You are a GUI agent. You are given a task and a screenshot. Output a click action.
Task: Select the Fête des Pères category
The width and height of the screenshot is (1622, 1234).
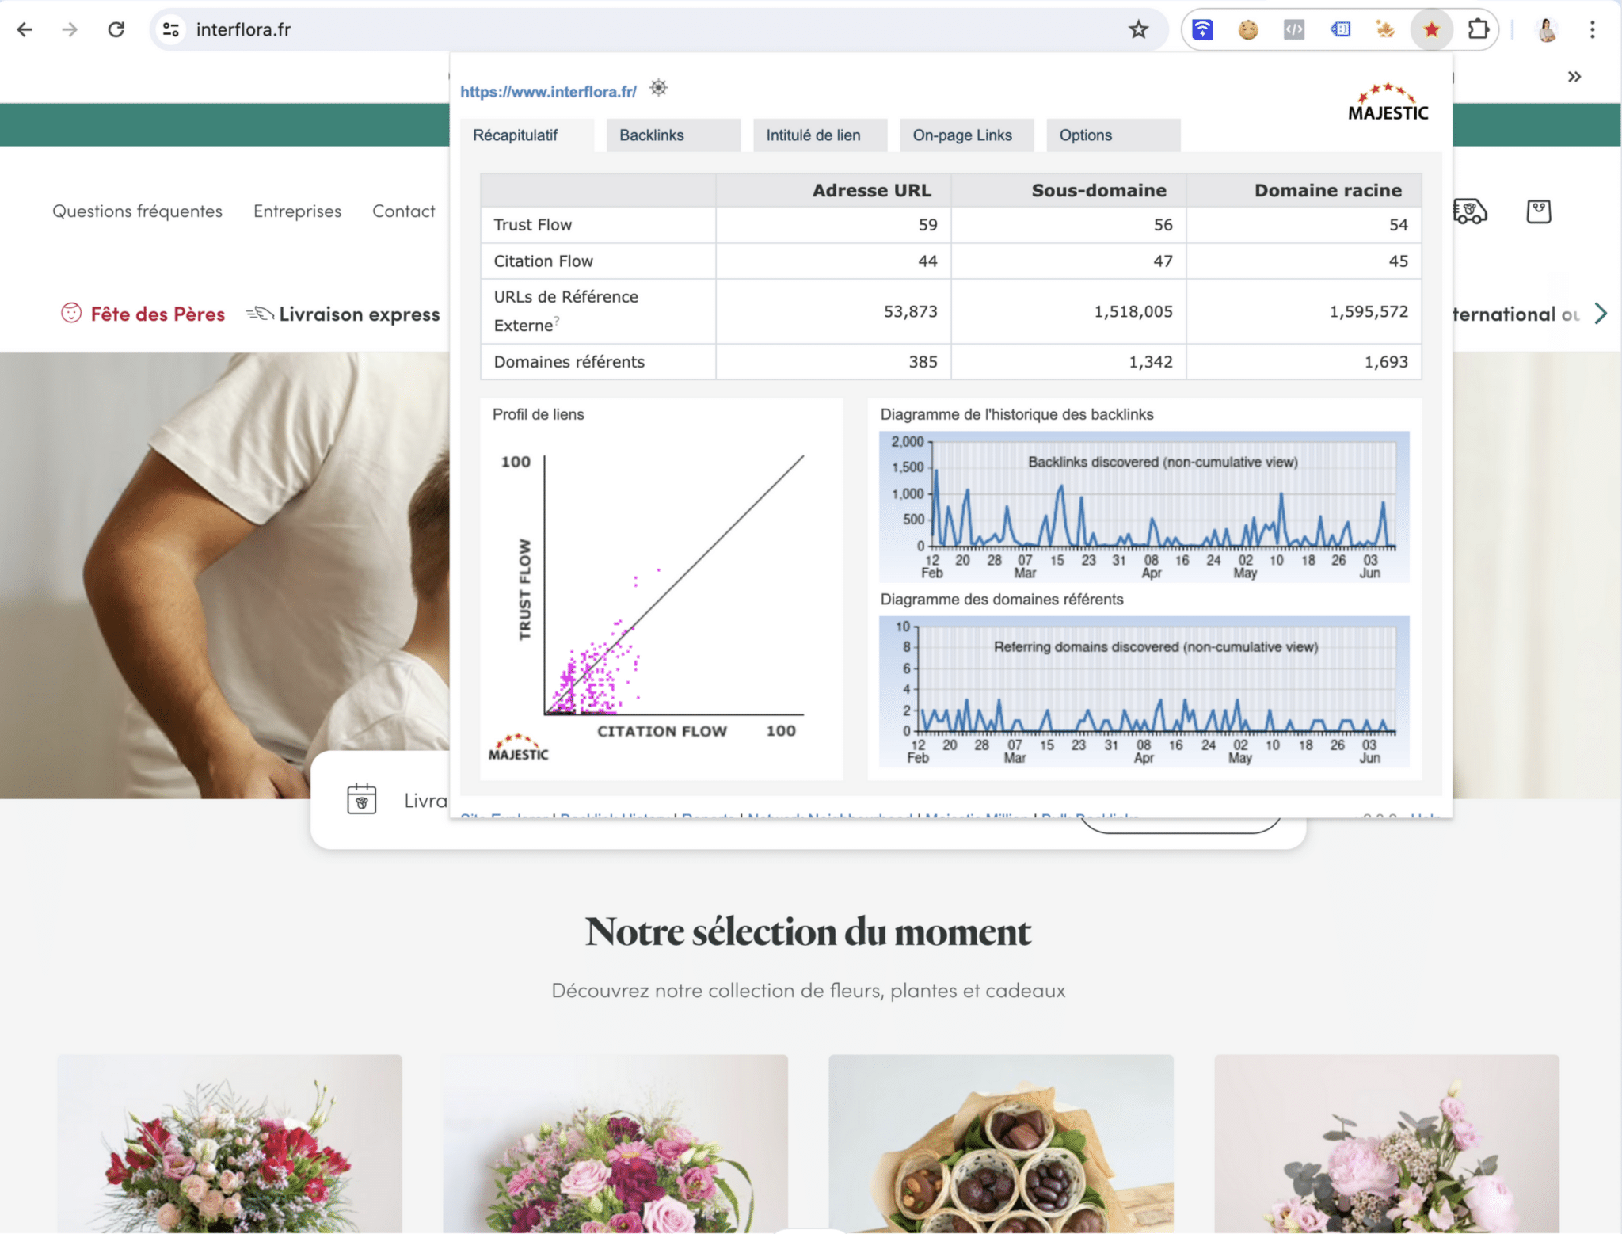pos(143,314)
